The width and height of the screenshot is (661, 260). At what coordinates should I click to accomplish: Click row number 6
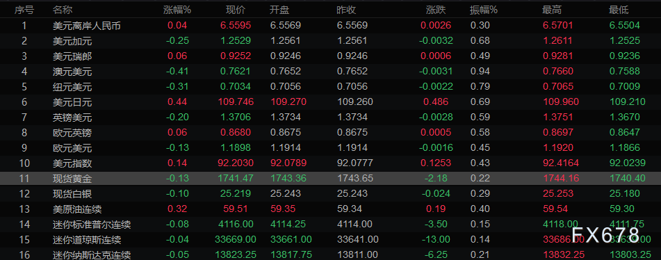coord(24,101)
